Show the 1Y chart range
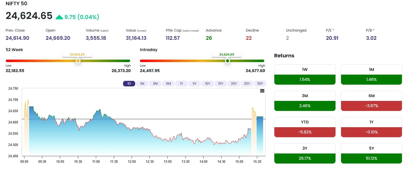 pyautogui.click(x=181, y=84)
